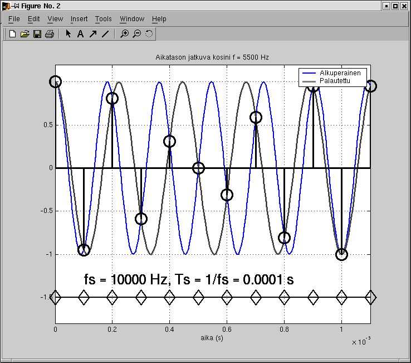Enable the Zoom Out magnifier
This screenshot has height=363, width=411.
tap(136, 34)
